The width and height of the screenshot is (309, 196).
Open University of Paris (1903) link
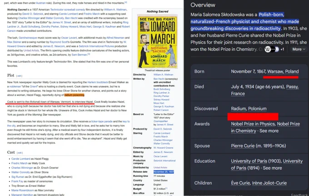click(249, 161)
